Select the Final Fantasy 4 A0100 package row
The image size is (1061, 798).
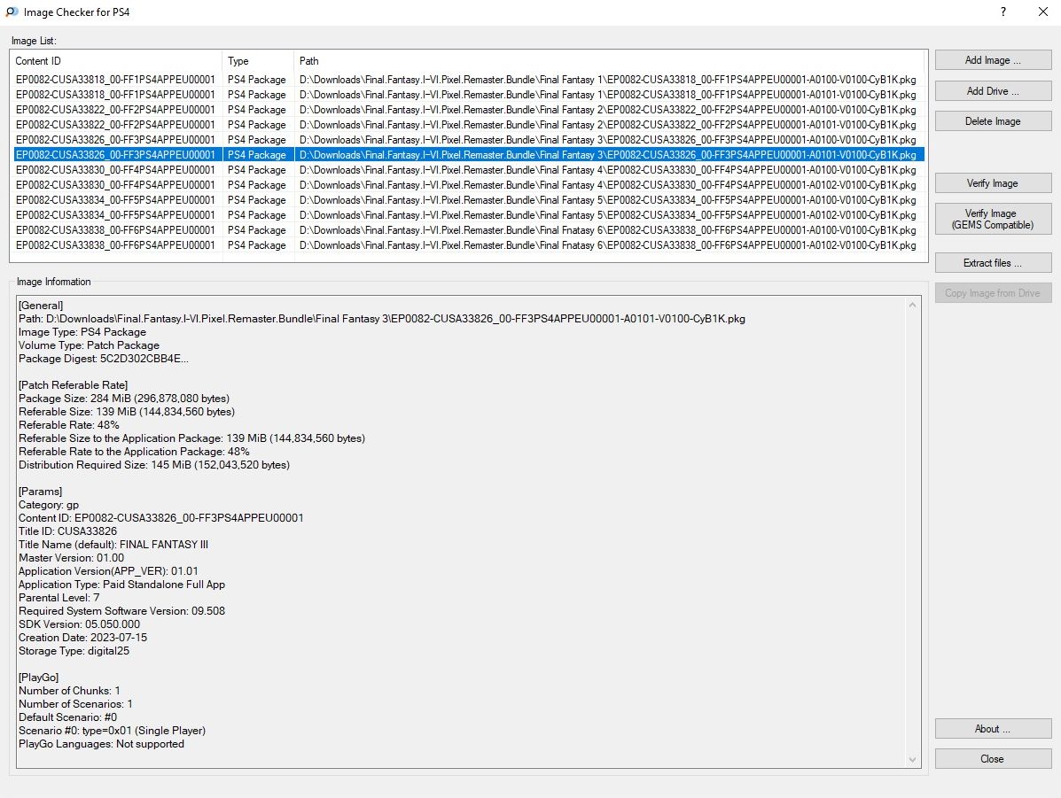(469, 170)
